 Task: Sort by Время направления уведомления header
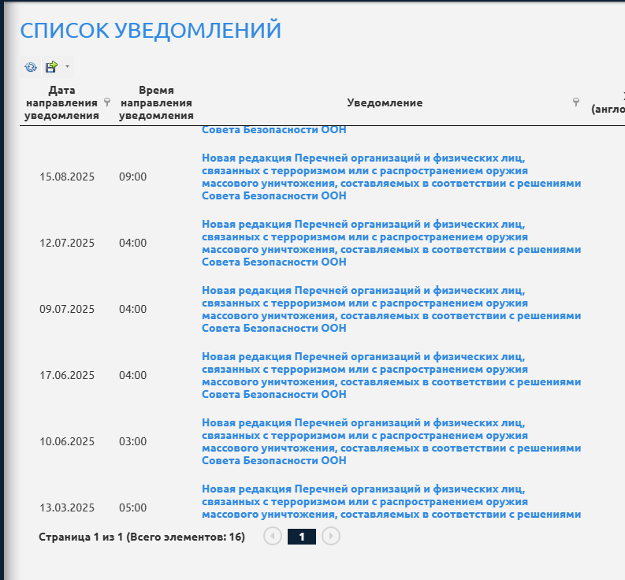coord(156,103)
